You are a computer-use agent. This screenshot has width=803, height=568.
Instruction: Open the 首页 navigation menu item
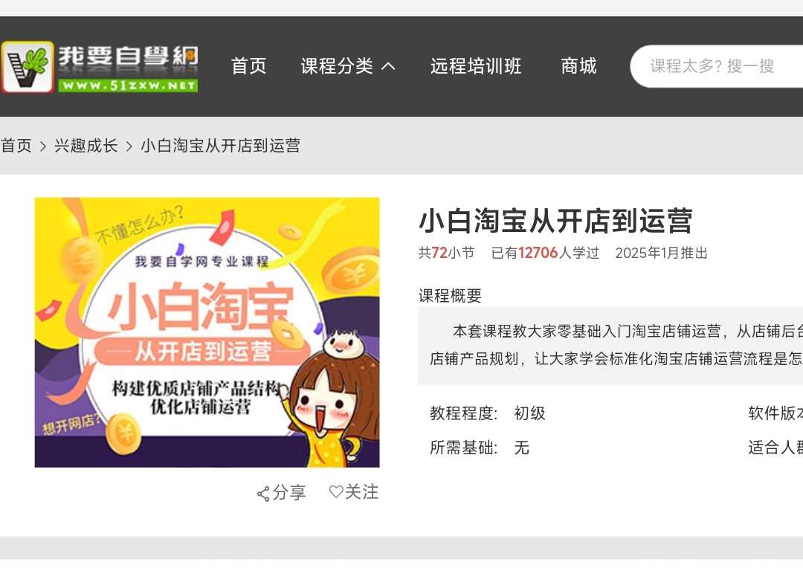pos(249,66)
